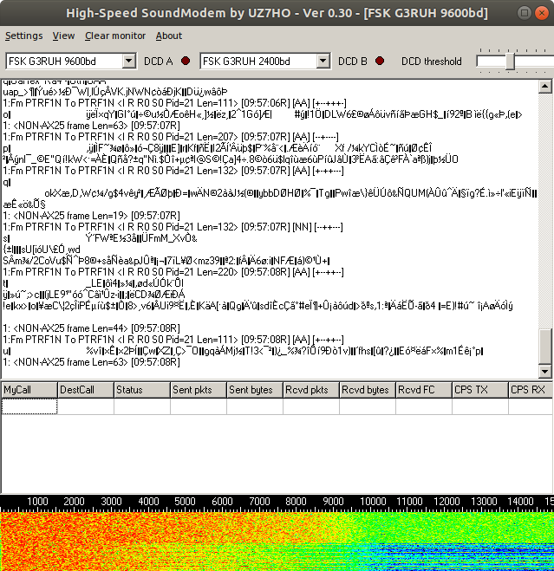Click the DCD threshold slider handle

(x=510, y=62)
